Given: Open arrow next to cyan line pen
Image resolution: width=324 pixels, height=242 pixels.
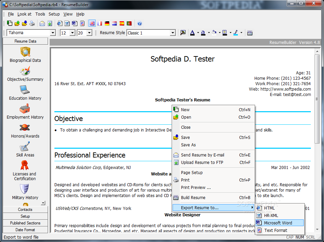Looking at the screenshot, I should pos(241,33).
